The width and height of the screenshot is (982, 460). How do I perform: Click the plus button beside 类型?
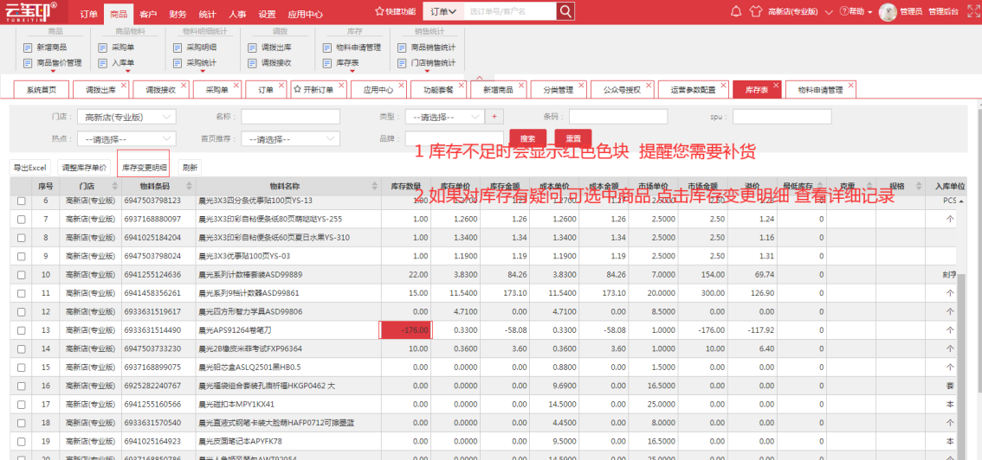(494, 117)
